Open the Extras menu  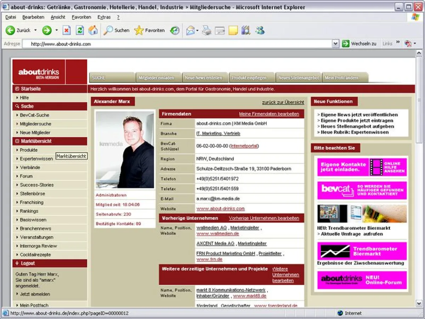point(104,17)
